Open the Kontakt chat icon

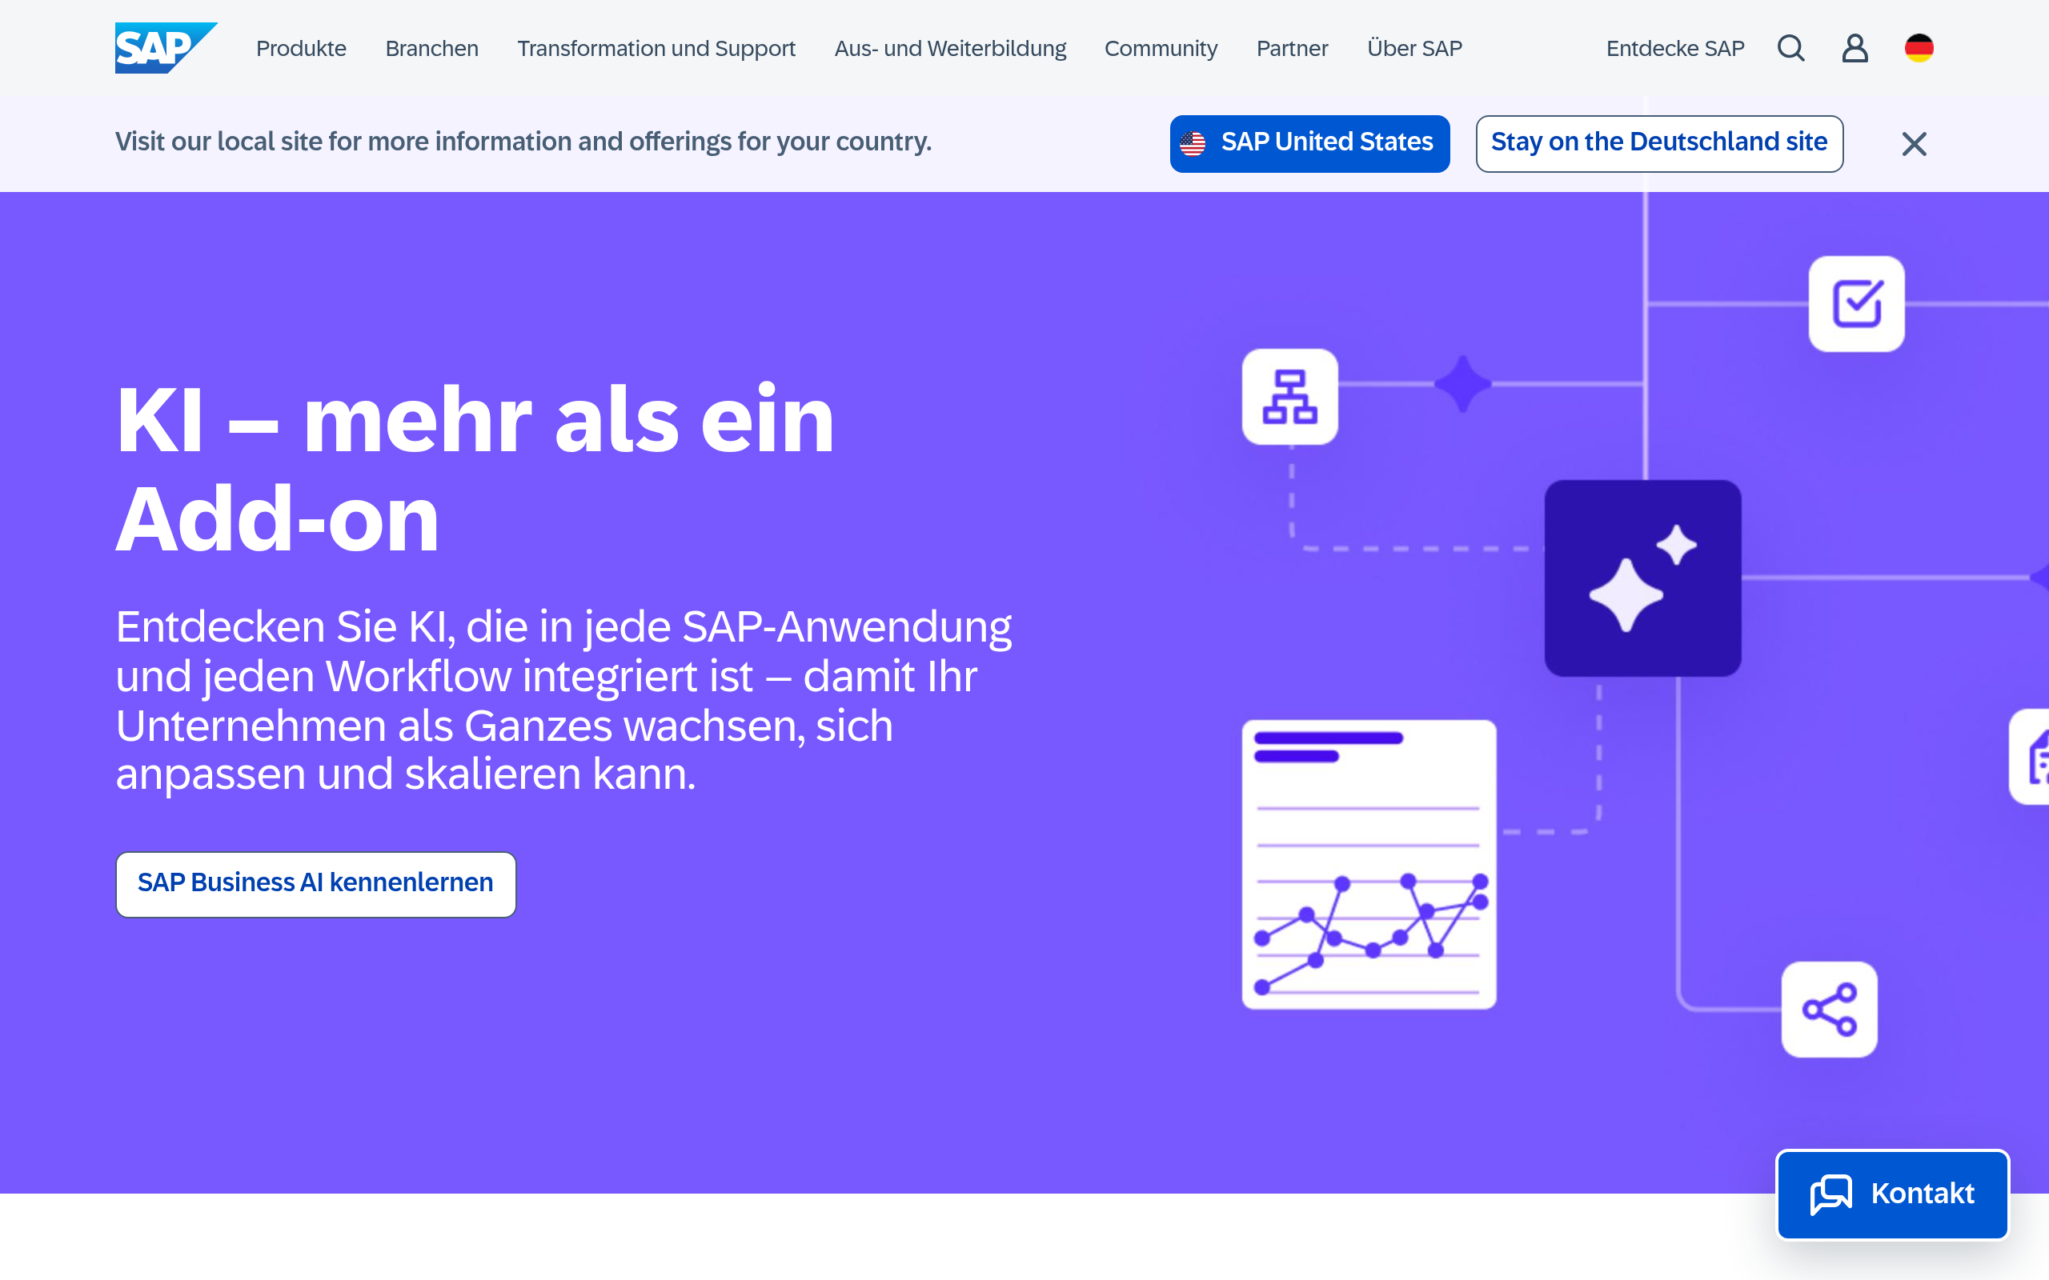pyautogui.click(x=1831, y=1194)
